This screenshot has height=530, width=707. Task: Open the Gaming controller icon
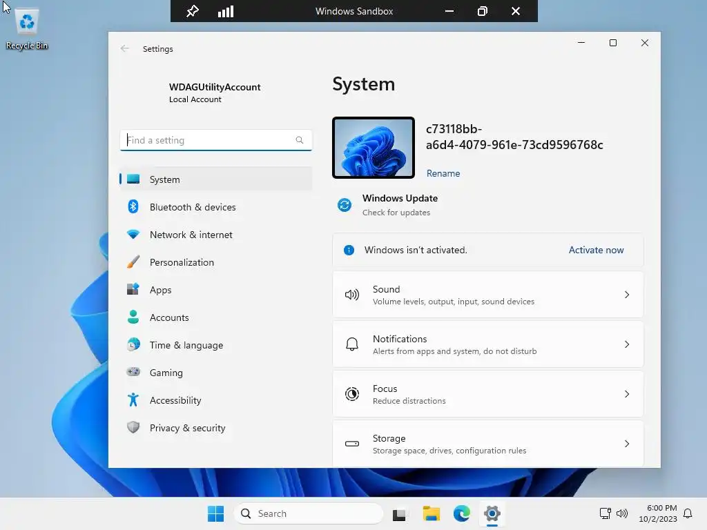[x=133, y=372]
